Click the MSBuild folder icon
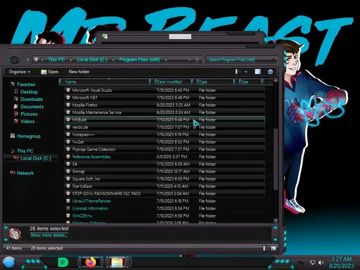The image size is (360, 270). (x=68, y=120)
